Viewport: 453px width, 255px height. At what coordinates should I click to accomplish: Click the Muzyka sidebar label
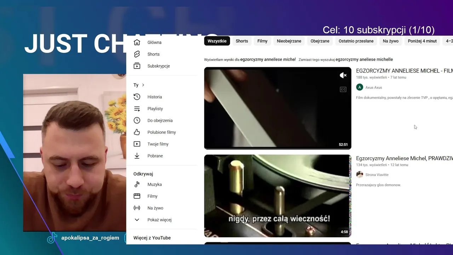(x=155, y=185)
